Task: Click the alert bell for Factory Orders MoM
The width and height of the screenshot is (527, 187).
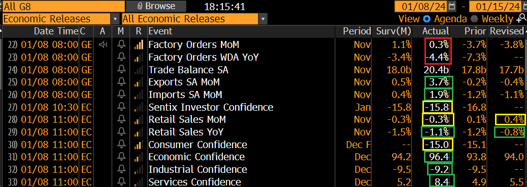Action: (x=122, y=44)
